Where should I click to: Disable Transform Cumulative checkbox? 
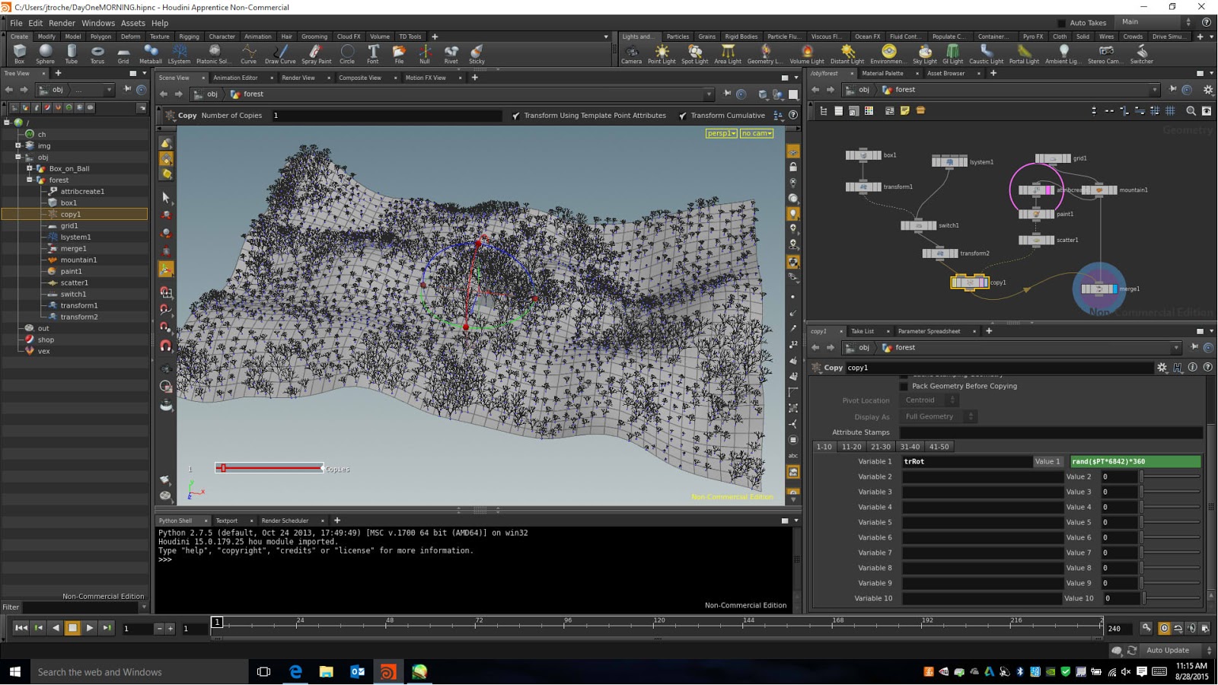coord(683,116)
